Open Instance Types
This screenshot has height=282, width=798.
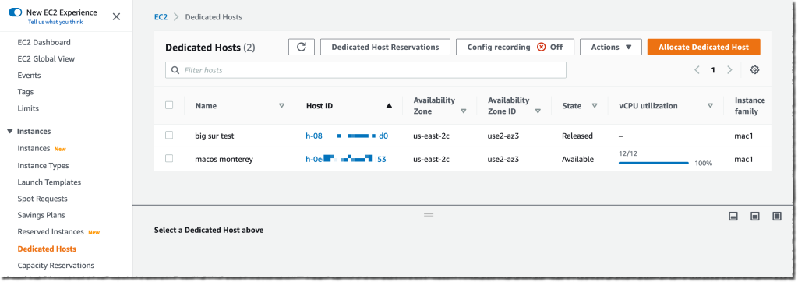(44, 165)
